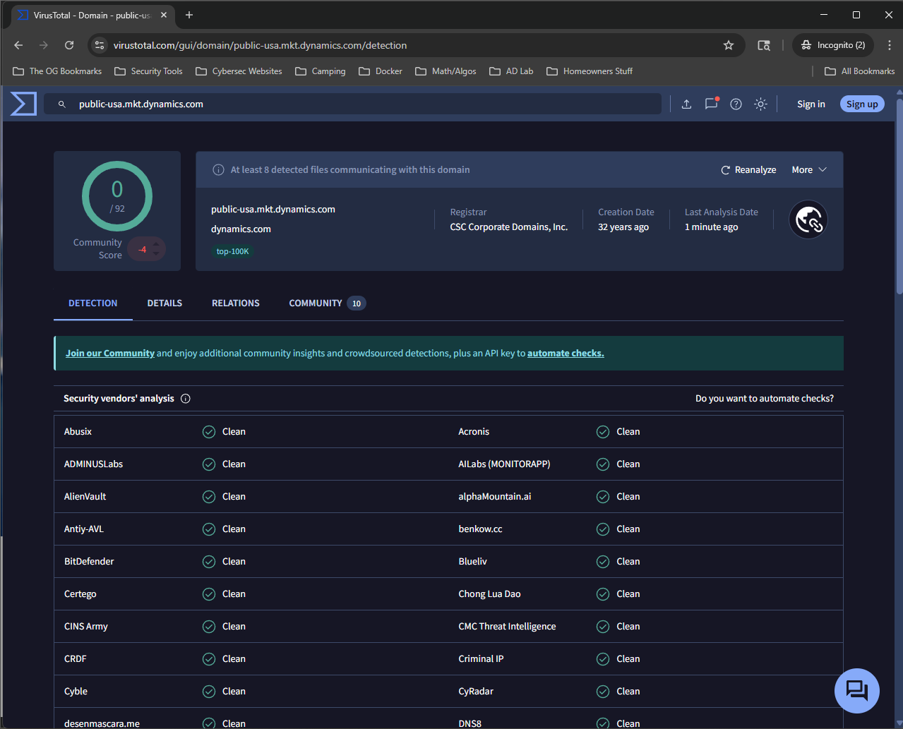Switch to the DETAILS tab
The image size is (903, 729).
pyautogui.click(x=164, y=303)
